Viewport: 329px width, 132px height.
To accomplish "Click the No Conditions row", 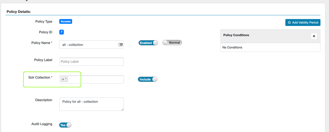I will tap(270, 47).
